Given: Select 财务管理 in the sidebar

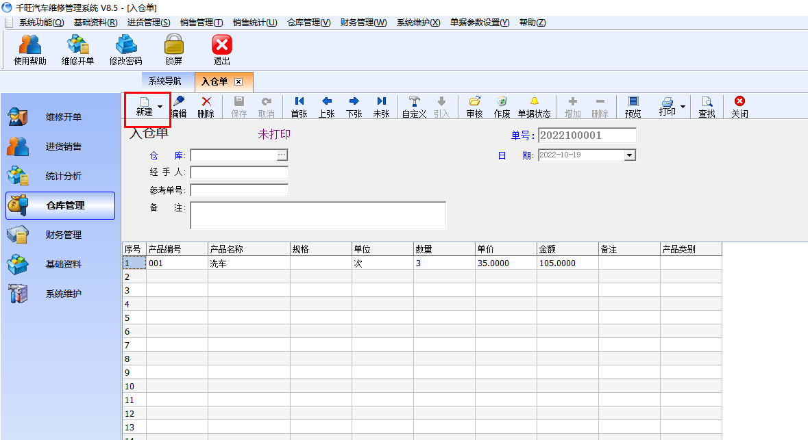Looking at the screenshot, I should click(x=60, y=235).
